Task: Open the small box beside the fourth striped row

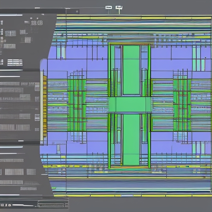Action: click(x=37, y=118)
